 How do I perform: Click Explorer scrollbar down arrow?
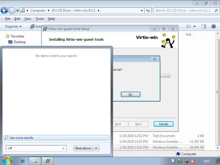click(218, 148)
